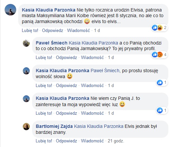The width and height of the screenshot is (171, 147).
Task: Click '1 d' timestamp under the top comment
Action: coord(97,30)
